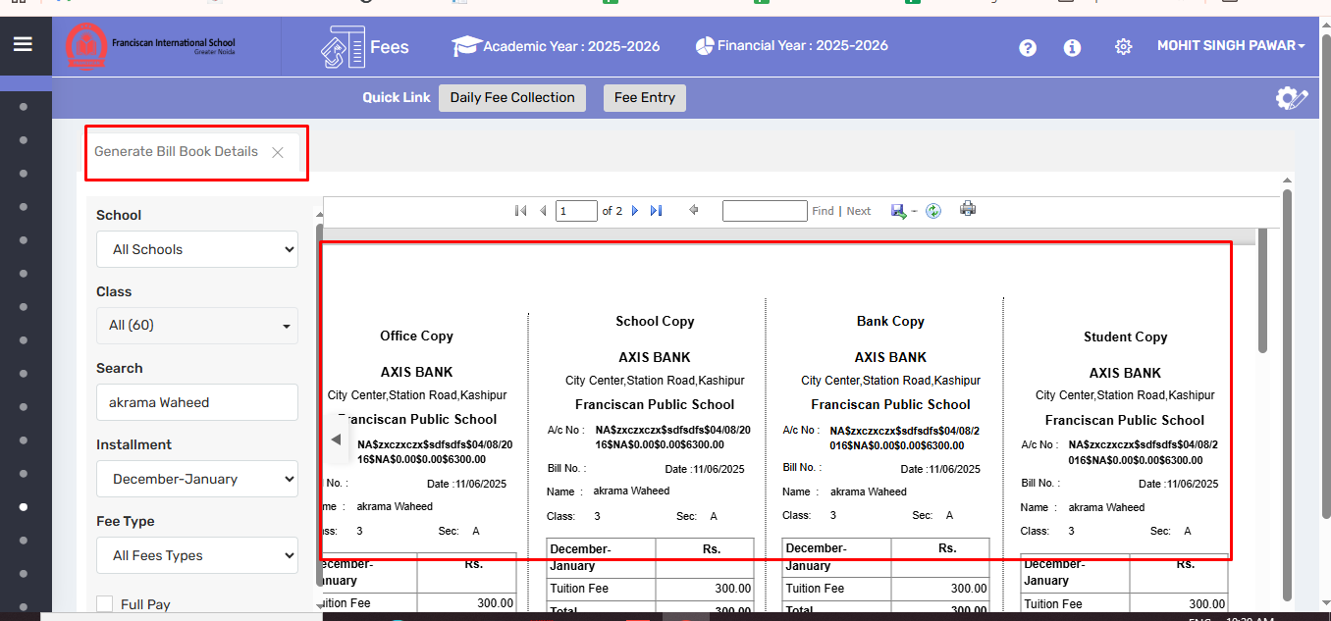Click the report viewer's vertical scrollbar
Image resolution: width=1331 pixels, height=621 pixels.
click(x=1263, y=291)
